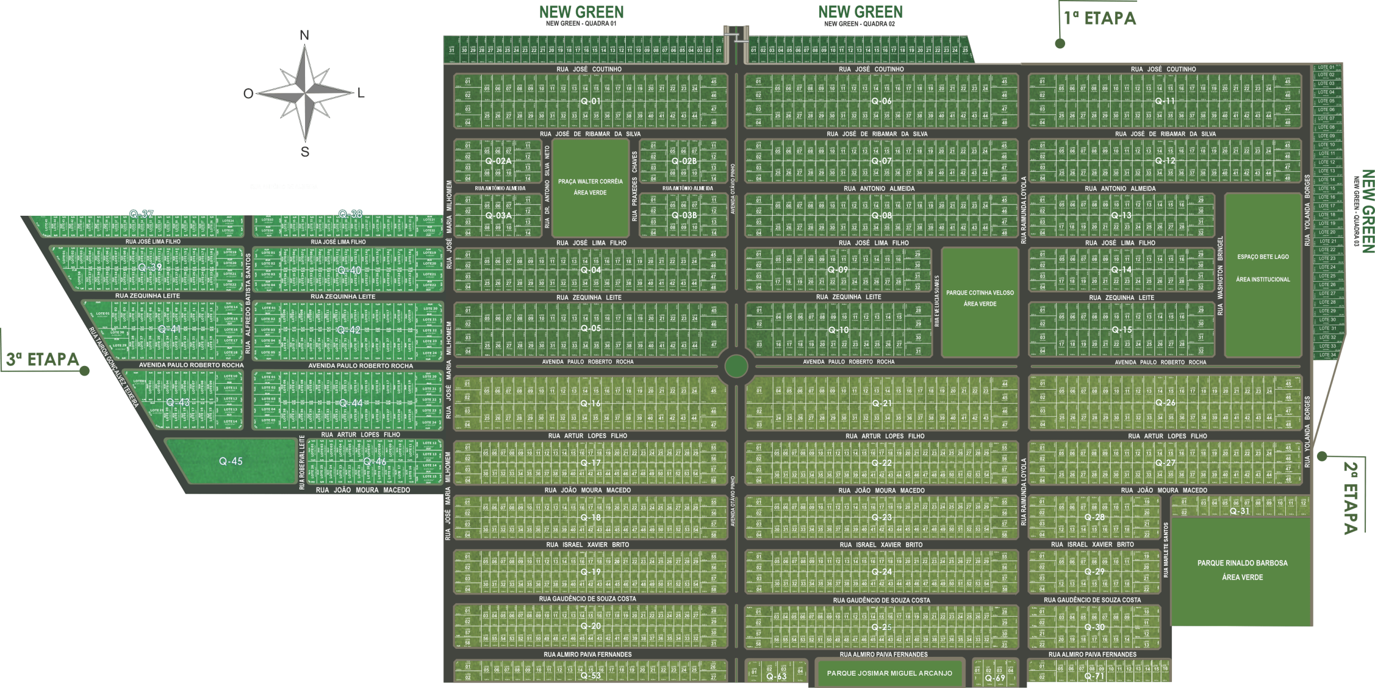The image size is (1375, 688).
Task: Select Praça Walter Corrêia green area
Action: point(590,187)
